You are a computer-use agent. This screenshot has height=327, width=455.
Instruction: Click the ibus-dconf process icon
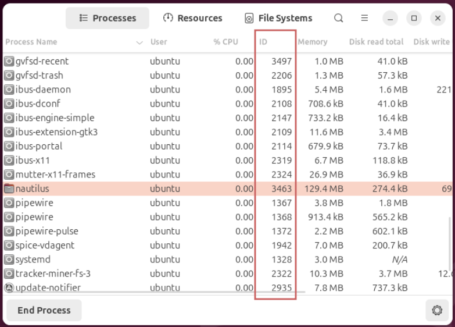tap(9, 104)
